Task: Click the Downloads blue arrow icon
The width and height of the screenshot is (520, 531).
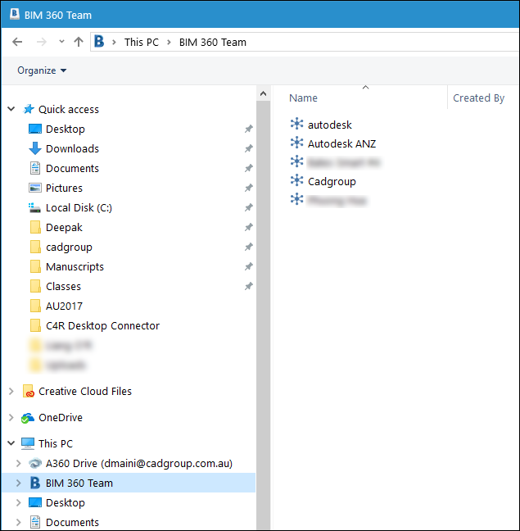Action: click(35, 148)
